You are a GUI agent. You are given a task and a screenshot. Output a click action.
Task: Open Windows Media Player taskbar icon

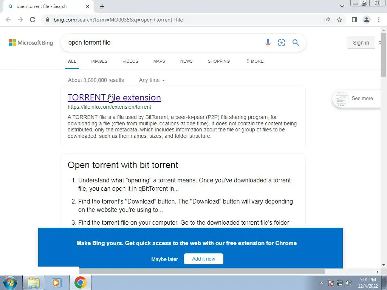click(57, 282)
